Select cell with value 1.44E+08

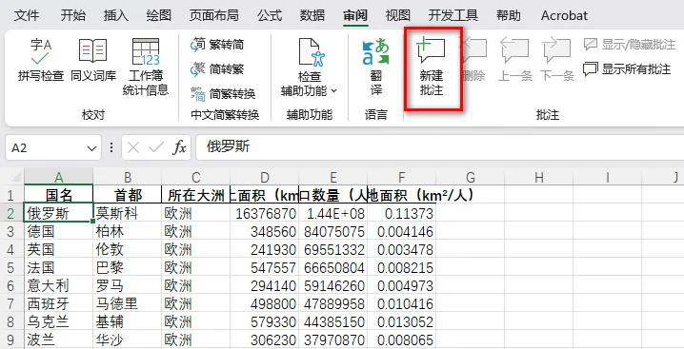pyautogui.click(x=332, y=213)
